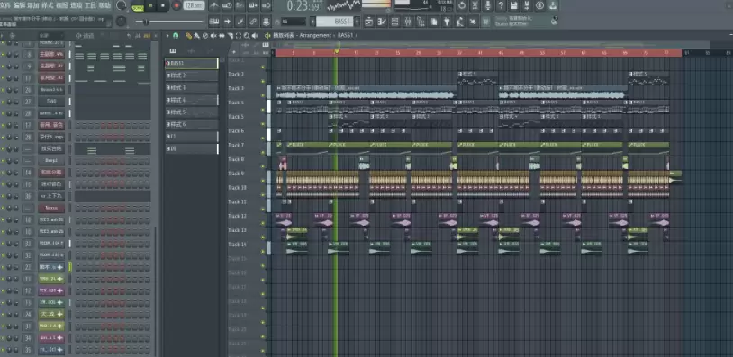This screenshot has width=733, height=357.
Task: Click the project info icon
Action: click(x=540, y=5)
